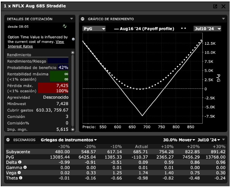
Task: Click the info icon next to Theta
Action: pos(21,178)
